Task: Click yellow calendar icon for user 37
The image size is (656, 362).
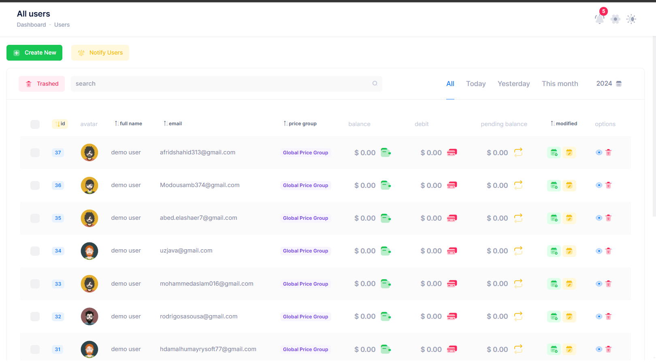Action: click(x=569, y=152)
